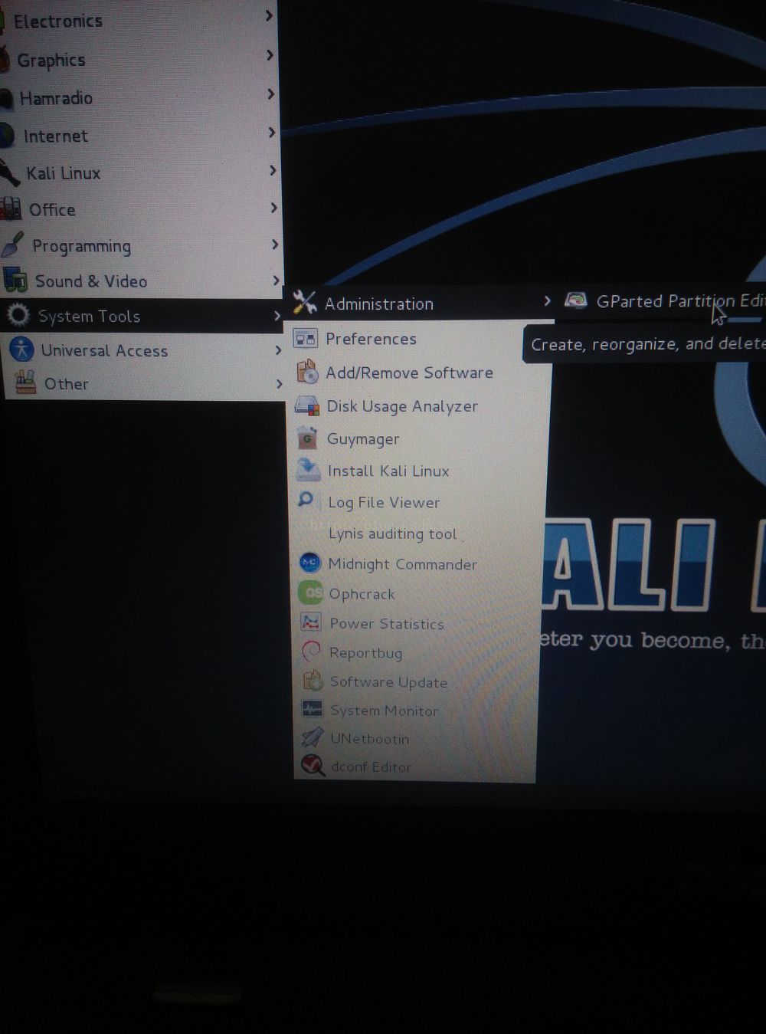Click the Software Update icon
766x1034 pixels.
313,681
